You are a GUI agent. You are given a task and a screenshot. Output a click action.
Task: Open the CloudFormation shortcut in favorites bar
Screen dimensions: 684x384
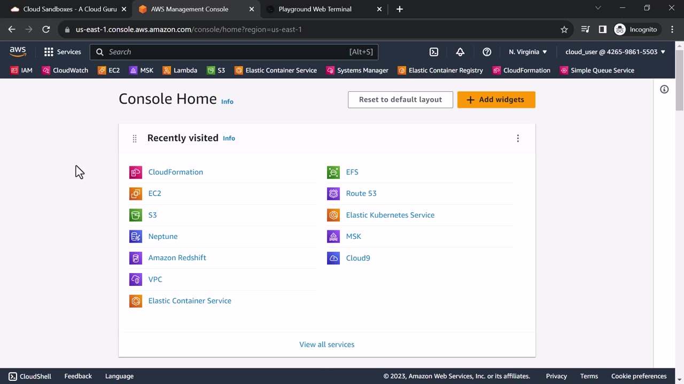coord(522,70)
